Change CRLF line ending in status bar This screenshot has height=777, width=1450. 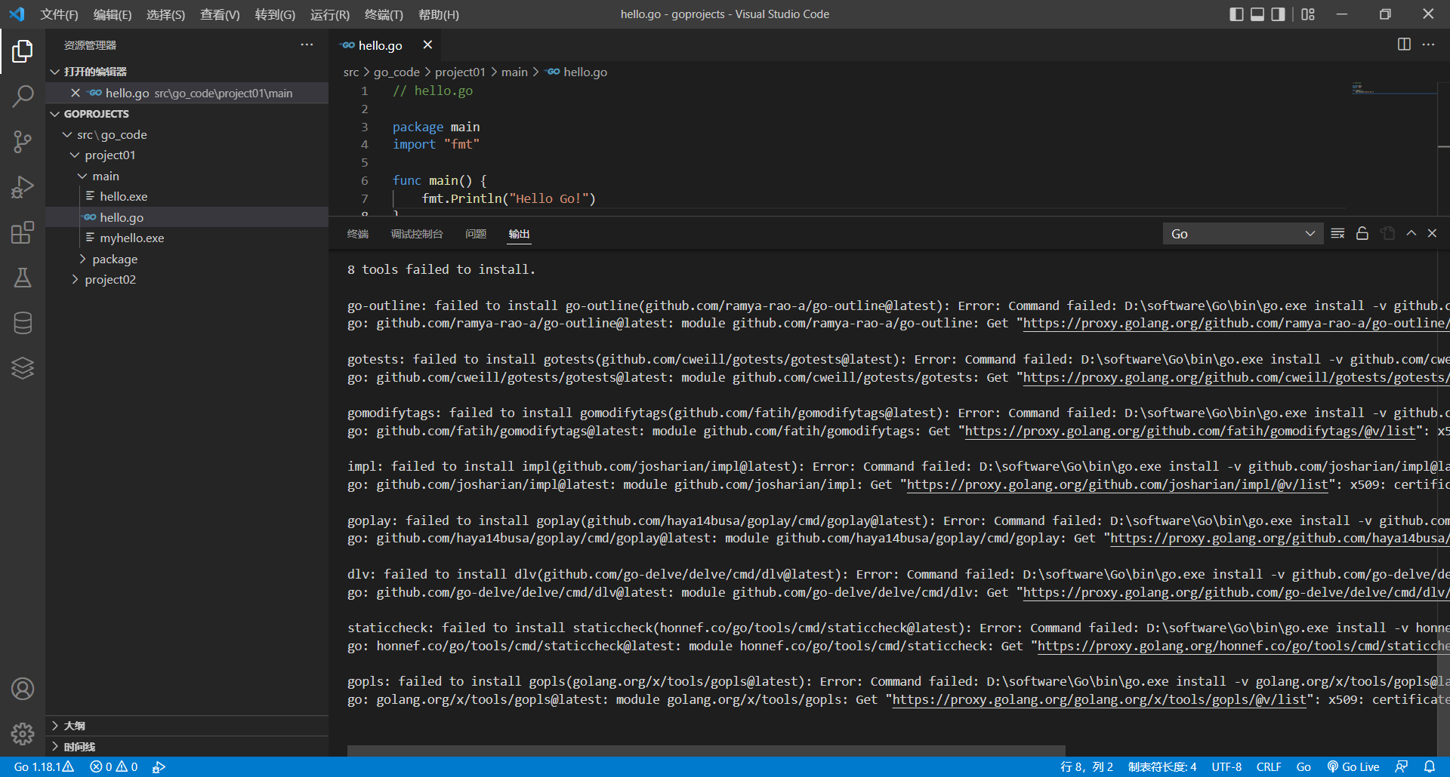tap(1269, 766)
